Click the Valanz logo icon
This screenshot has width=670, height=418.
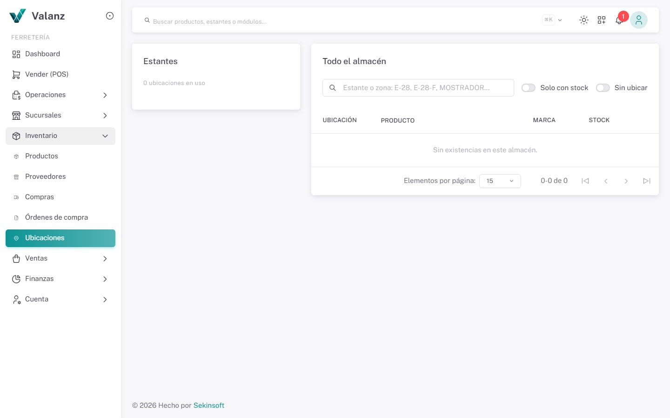(18, 16)
